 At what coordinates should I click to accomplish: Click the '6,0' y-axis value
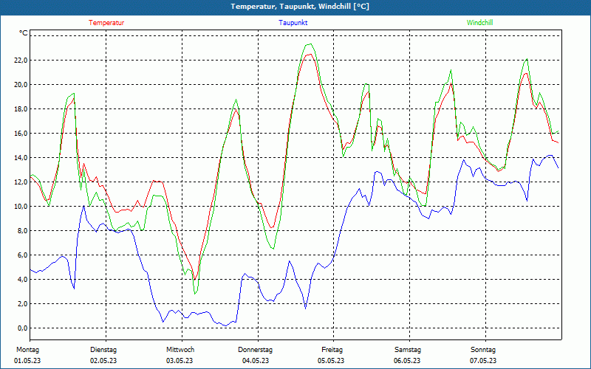22,255
